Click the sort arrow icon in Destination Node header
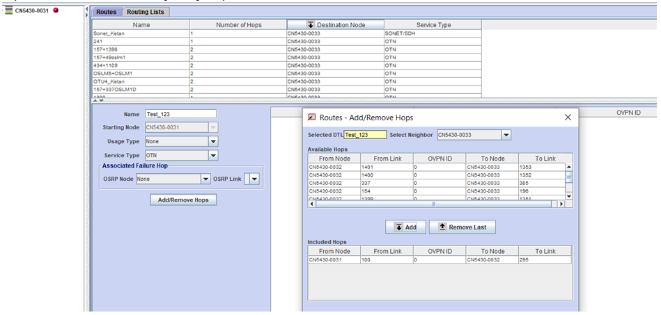The width and height of the screenshot is (661, 315). tap(311, 25)
